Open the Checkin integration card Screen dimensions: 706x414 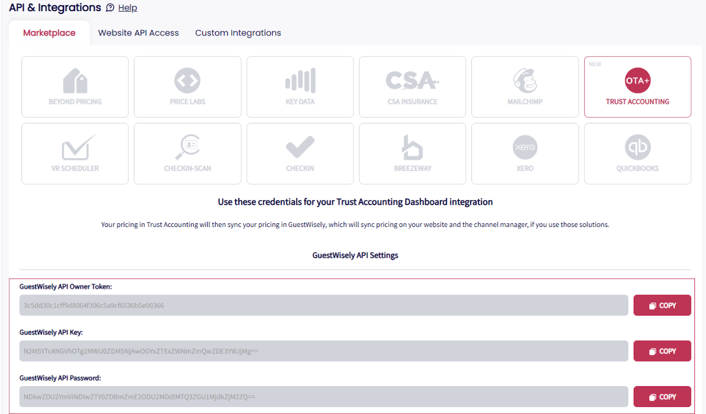point(300,154)
